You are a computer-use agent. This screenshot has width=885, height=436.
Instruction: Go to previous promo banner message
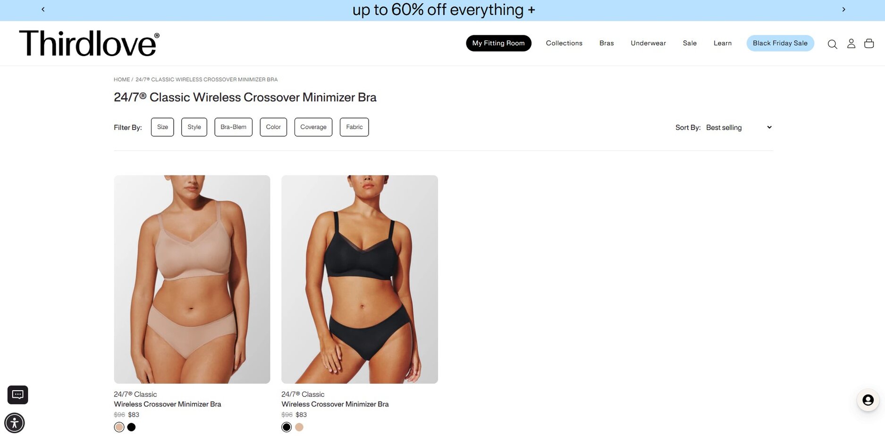coord(43,9)
